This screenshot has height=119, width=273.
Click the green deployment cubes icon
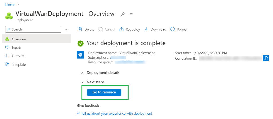[x=9, y=16]
